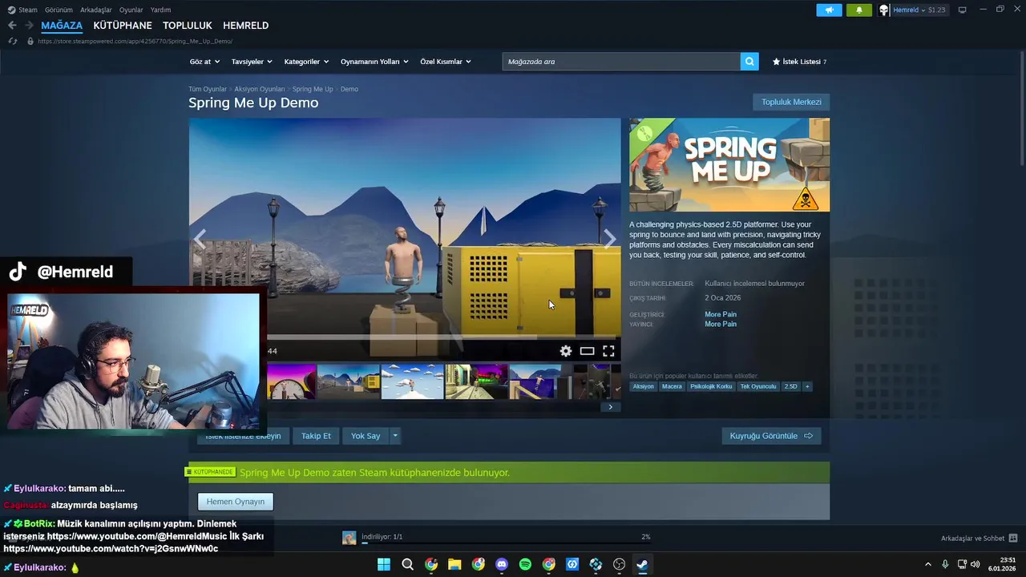The image size is (1026, 577).
Task: Open Steam Big Picture monitor icon
Action: coord(962,10)
